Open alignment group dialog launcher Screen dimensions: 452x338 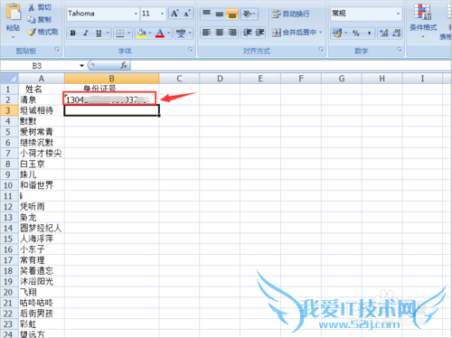tap(321, 50)
